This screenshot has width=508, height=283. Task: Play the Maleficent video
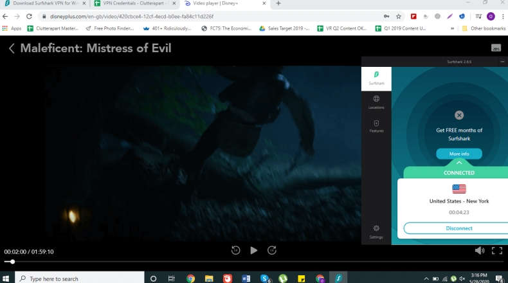[253, 250]
